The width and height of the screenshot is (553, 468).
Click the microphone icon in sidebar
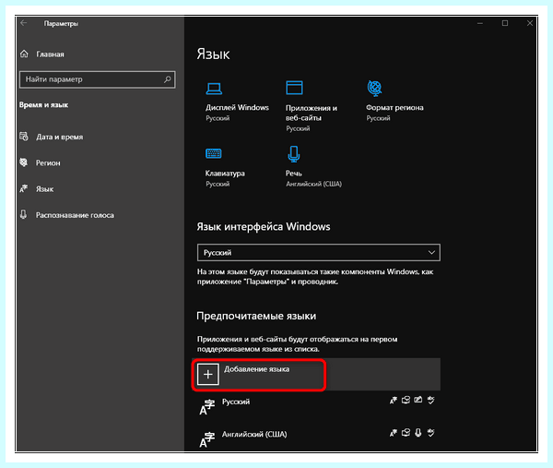tap(23, 215)
